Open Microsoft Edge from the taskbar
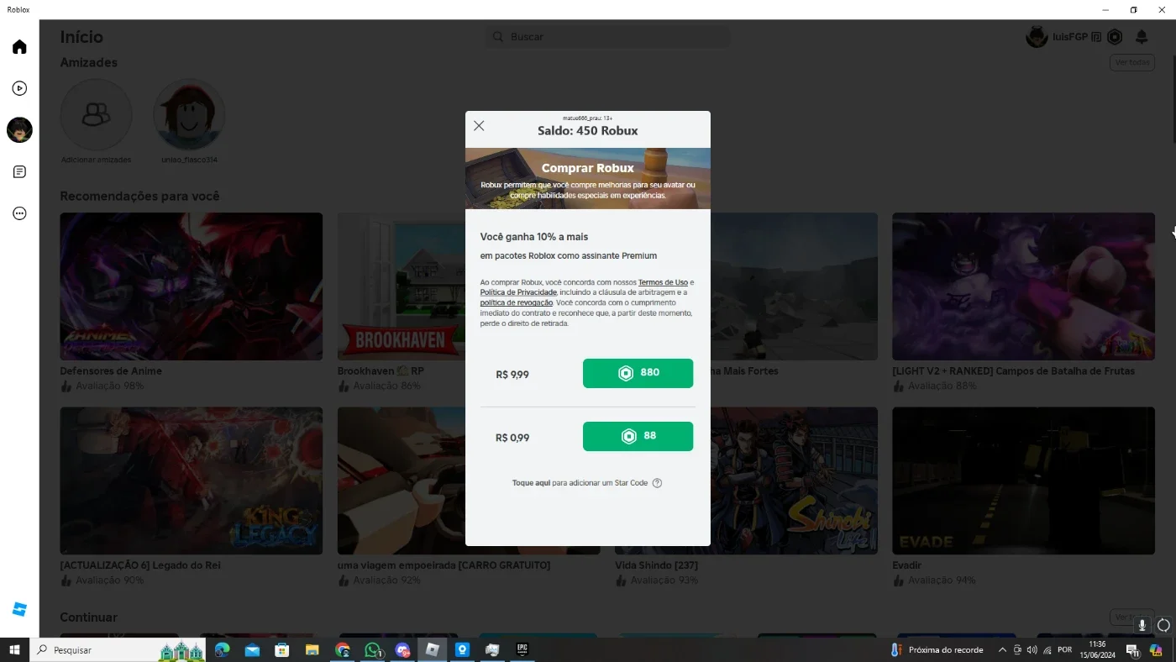 coord(223,650)
